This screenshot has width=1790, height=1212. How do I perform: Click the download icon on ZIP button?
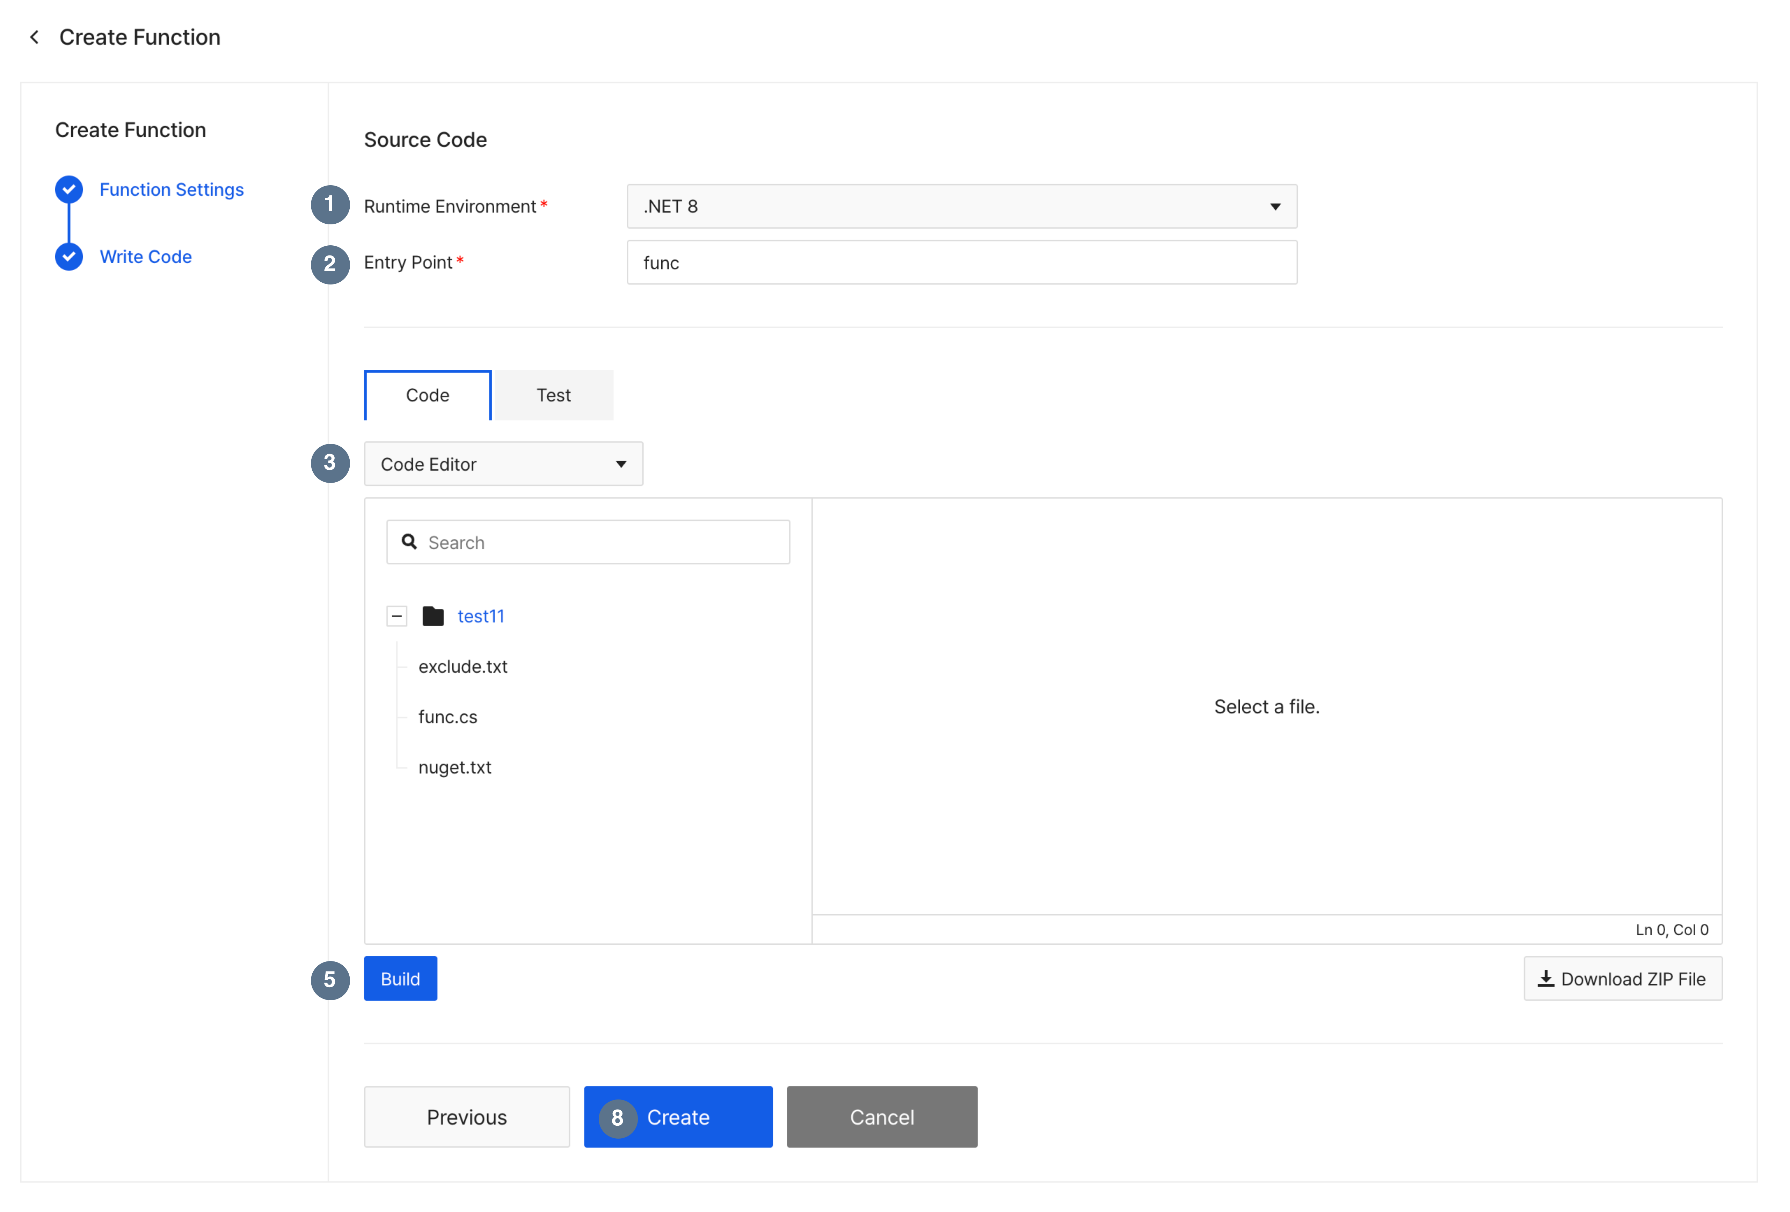[1546, 979]
